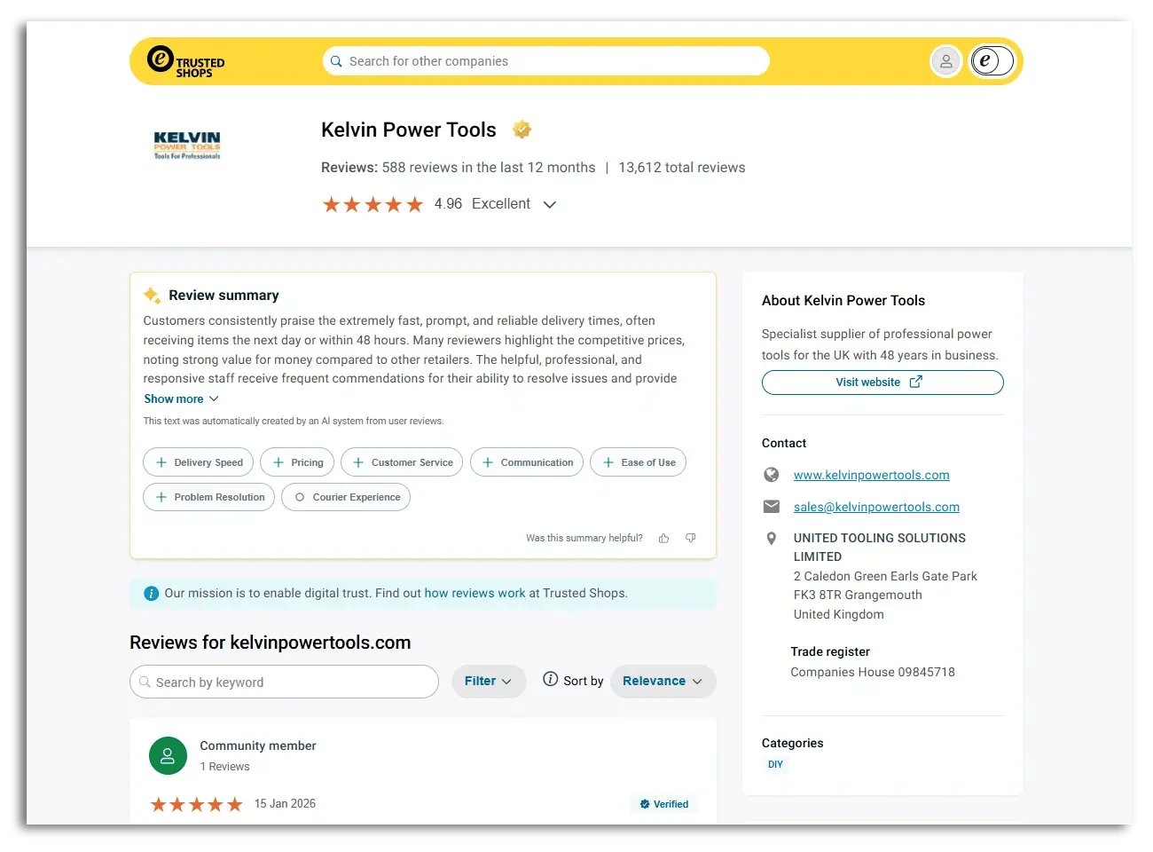Open the Relevance sort dropdown
The image size is (1153, 852).
click(663, 681)
